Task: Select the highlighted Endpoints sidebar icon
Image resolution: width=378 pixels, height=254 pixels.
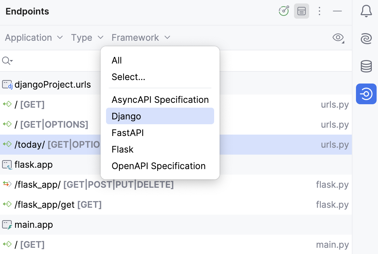Action: (x=366, y=94)
